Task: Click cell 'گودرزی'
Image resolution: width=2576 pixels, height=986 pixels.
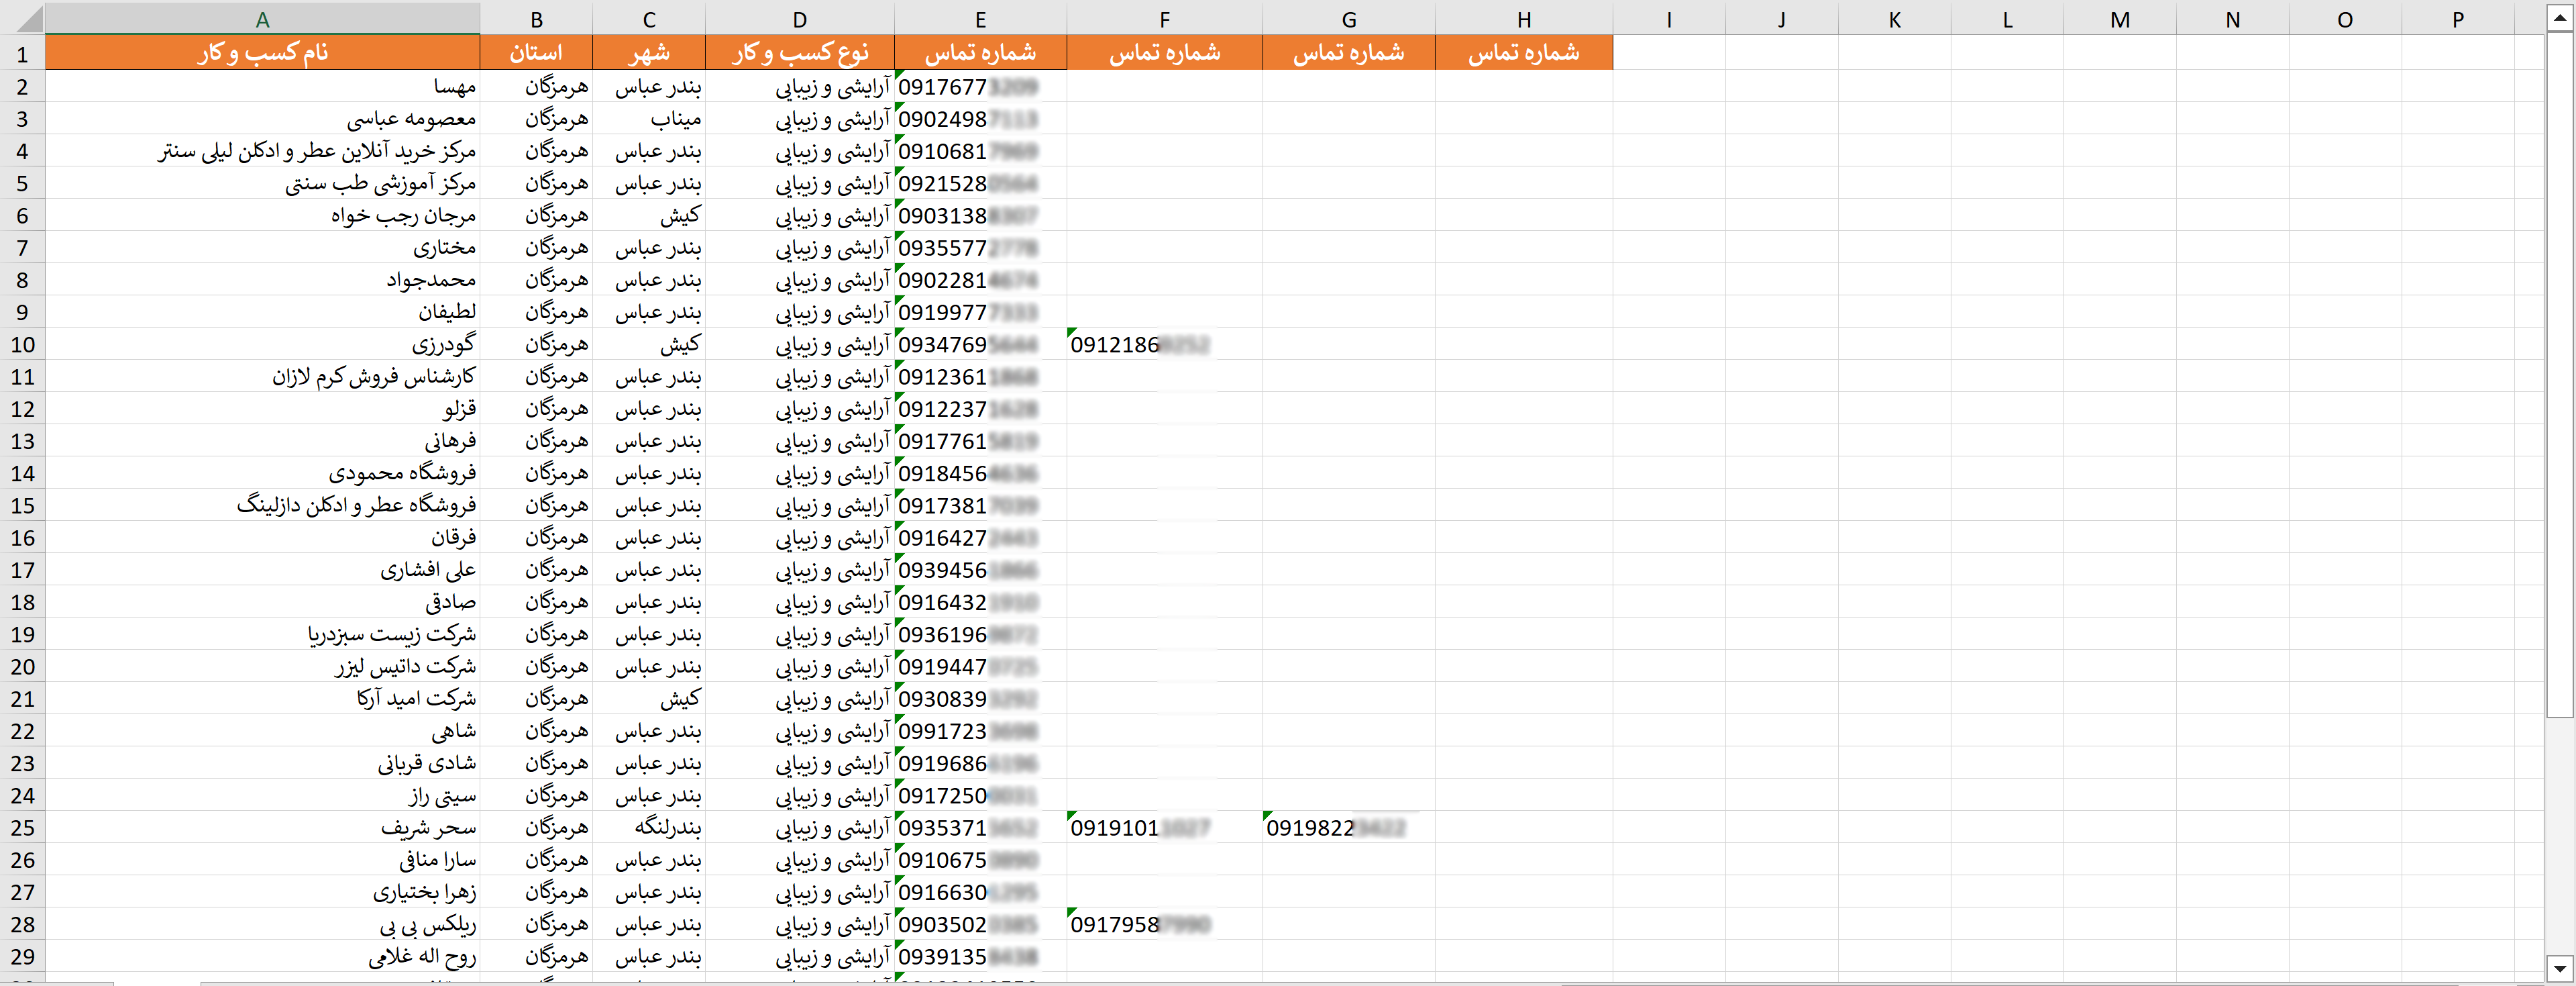Action: [x=262, y=344]
